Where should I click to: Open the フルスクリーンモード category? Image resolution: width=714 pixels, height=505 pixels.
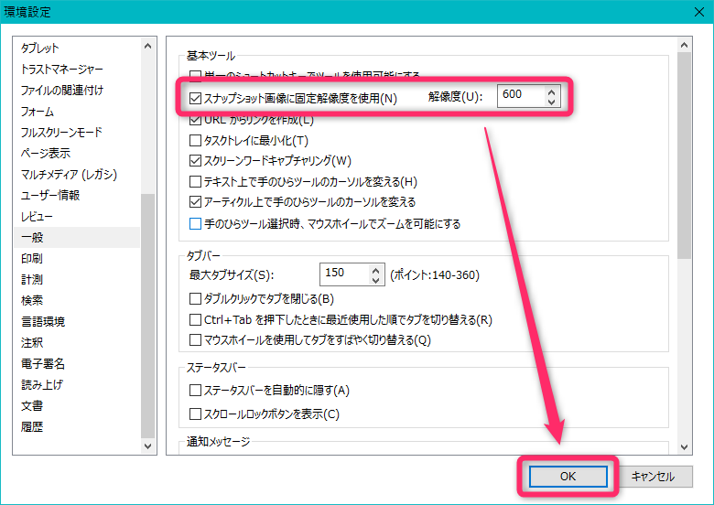pyautogui.click(x=61, y=133)
